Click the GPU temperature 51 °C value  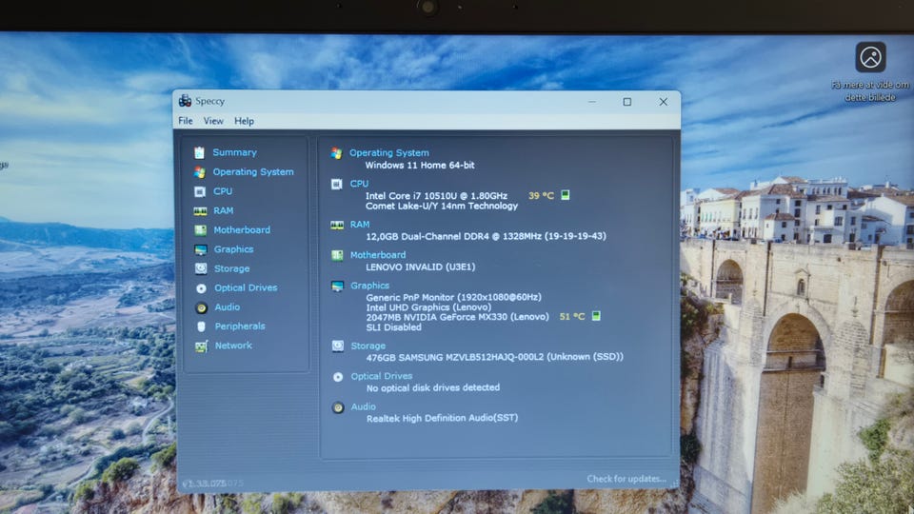pyautogui.click(x=572, y=316)
